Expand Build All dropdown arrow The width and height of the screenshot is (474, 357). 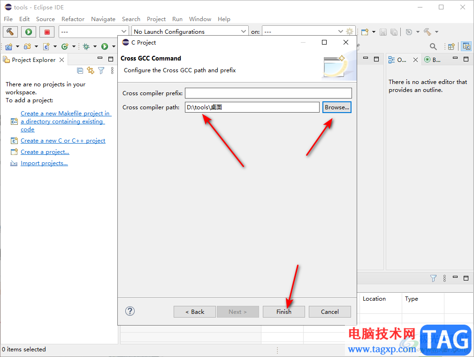click(418, 32)
